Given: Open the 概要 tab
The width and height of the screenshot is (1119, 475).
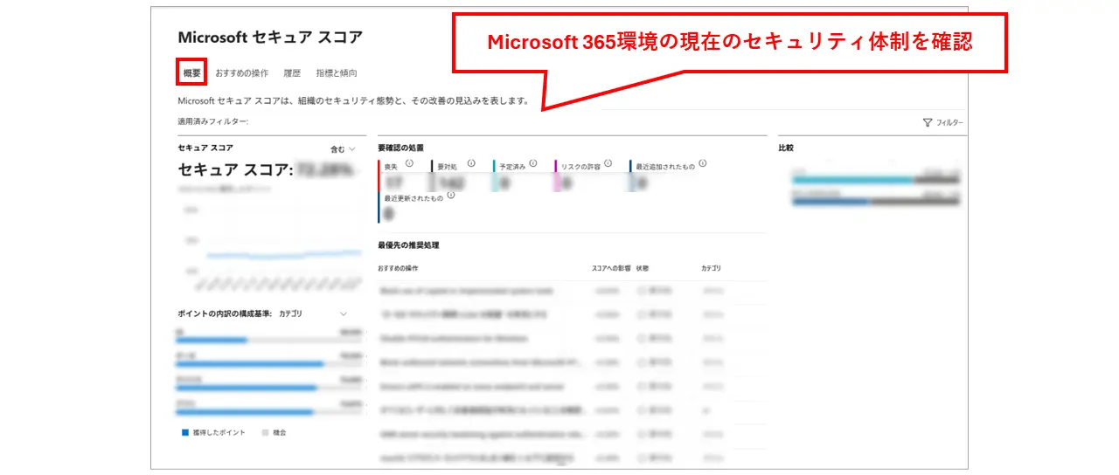Looking at the screenshot, I should [191, 73].
